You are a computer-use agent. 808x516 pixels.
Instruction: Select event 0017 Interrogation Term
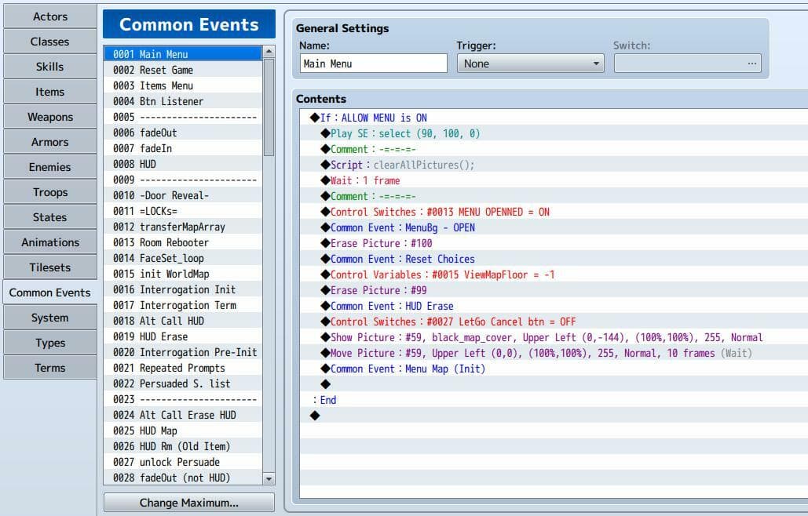coord(183,305)
